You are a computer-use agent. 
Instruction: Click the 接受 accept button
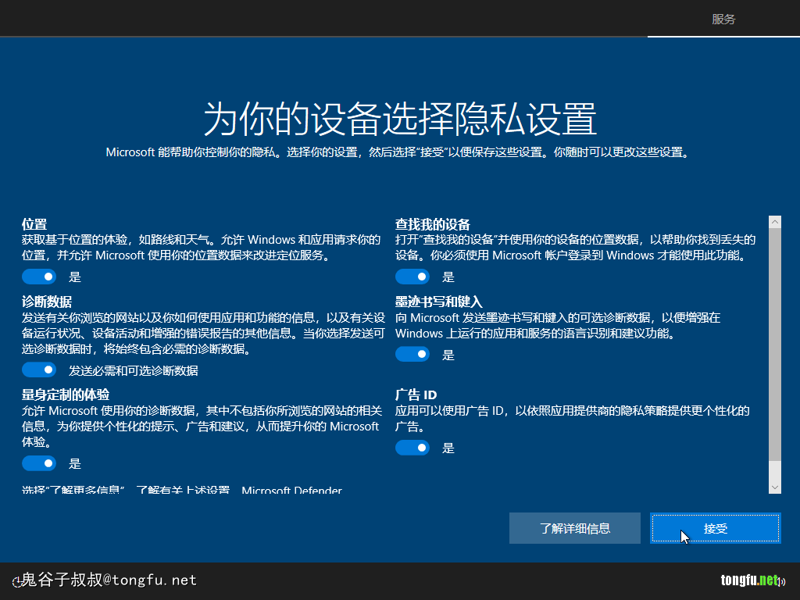coord(715,528)
